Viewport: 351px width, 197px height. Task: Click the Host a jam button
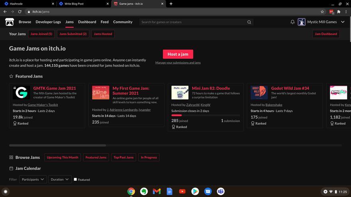(x=178, y=54)
